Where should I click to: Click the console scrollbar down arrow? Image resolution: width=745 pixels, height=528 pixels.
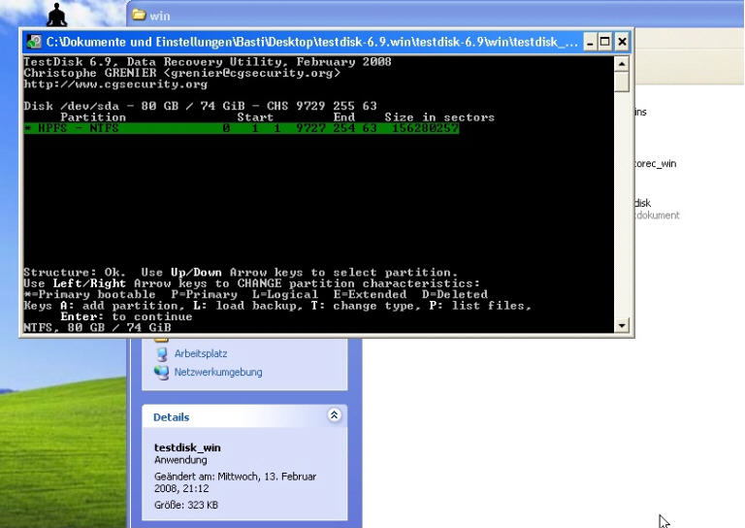pyautogui.click(x=622, y=325)
